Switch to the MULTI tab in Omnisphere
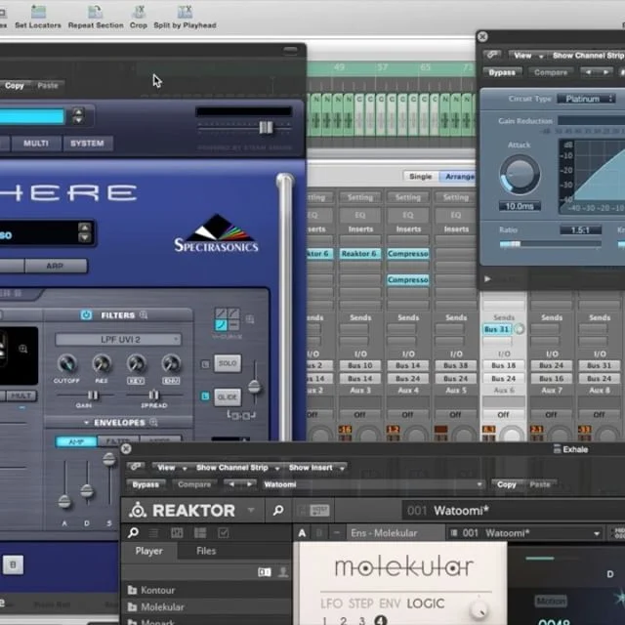The width and height of the screenshot is (625, 625). click(36, 144)
